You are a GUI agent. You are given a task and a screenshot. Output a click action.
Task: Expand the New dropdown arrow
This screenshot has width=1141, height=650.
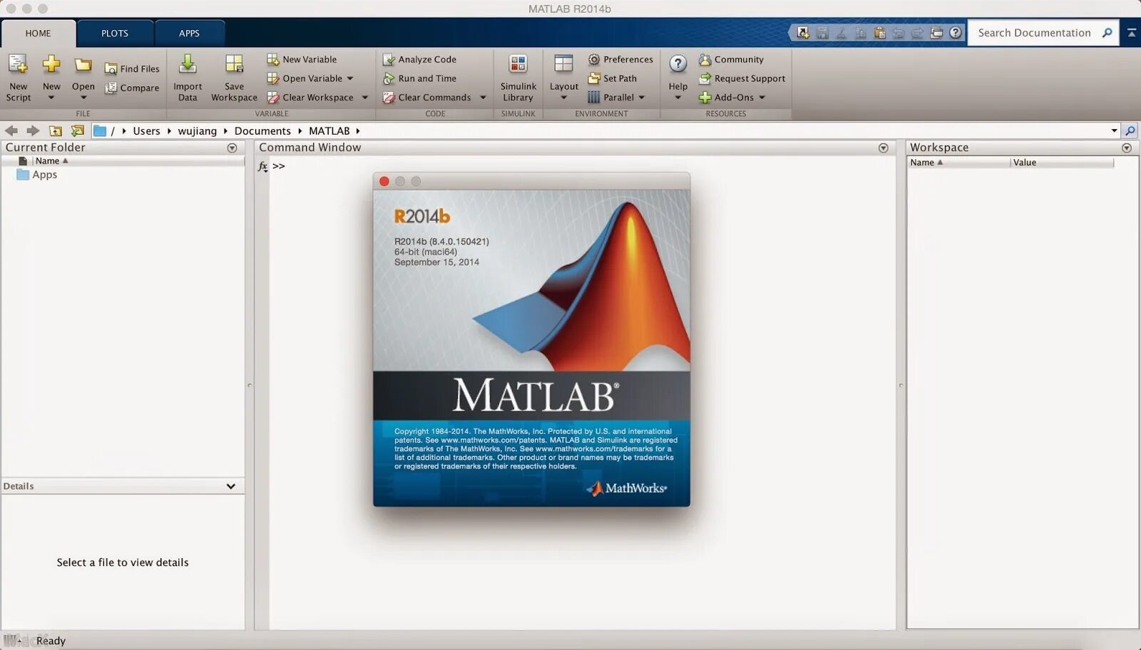(x=51, y=98)
